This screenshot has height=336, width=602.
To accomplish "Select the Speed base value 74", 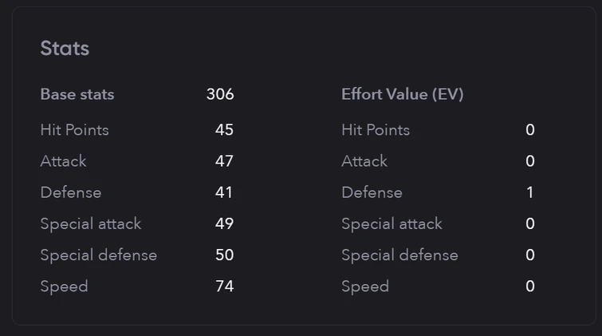I will coord(224,286).
